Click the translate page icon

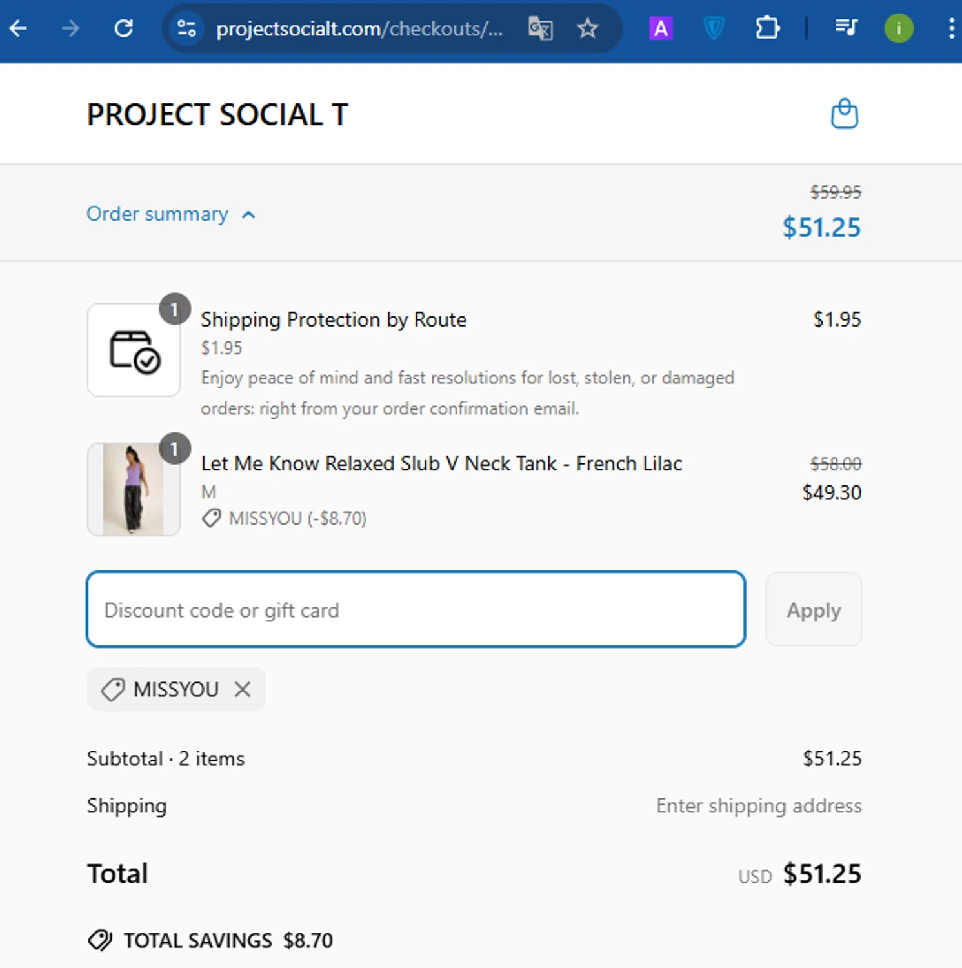[540, 28]
